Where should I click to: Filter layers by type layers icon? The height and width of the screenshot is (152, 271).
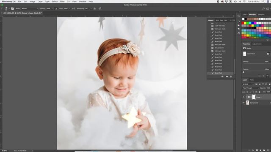[x=263, y=84]
